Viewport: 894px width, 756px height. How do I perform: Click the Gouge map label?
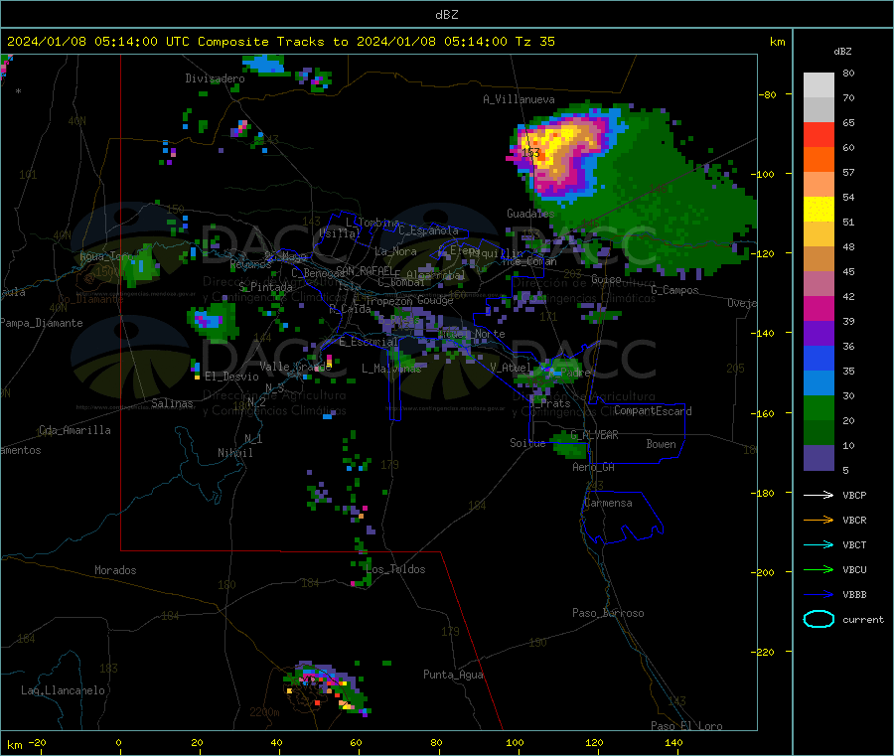point(435,300)
